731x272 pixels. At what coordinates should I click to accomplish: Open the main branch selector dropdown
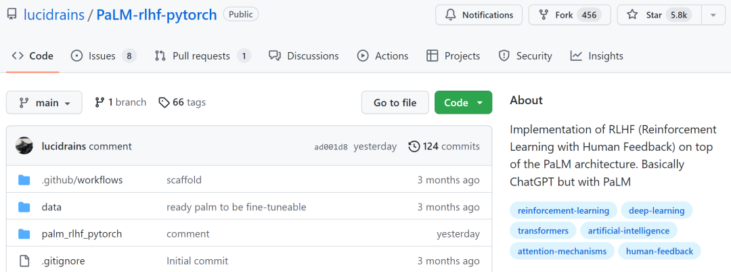coord(44,103)
